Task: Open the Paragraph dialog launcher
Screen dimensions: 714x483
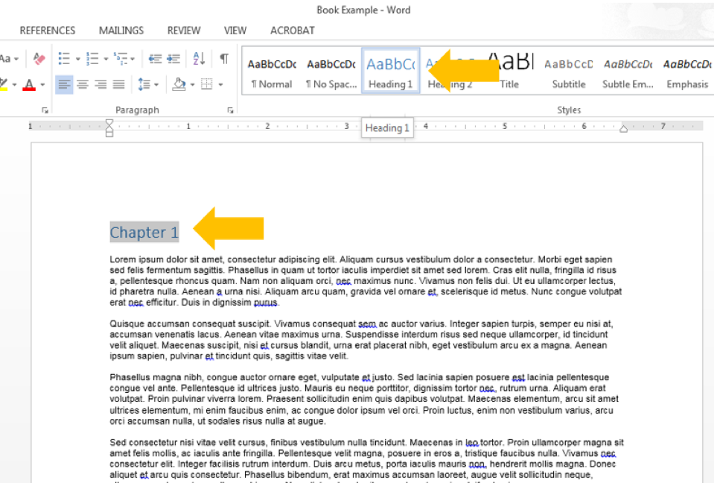Action: pyautogui.click(x=229, y=110)
